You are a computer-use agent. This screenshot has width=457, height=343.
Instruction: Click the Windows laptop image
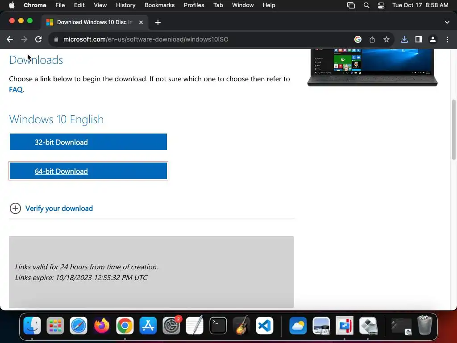pos(373,67)
